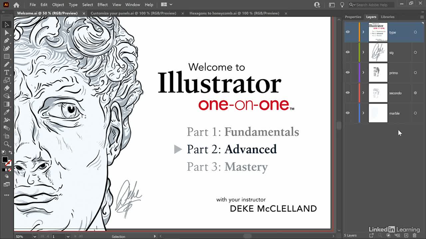Click the Stroke (none) swatch
The image size is (426, 239).
pyautogui.click(x=9, y=163)
